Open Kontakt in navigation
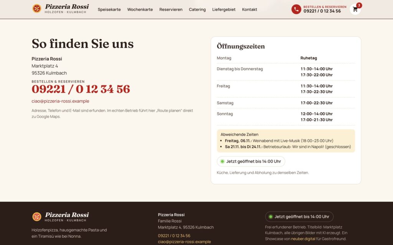393x245 pixels. pos(249,10)
